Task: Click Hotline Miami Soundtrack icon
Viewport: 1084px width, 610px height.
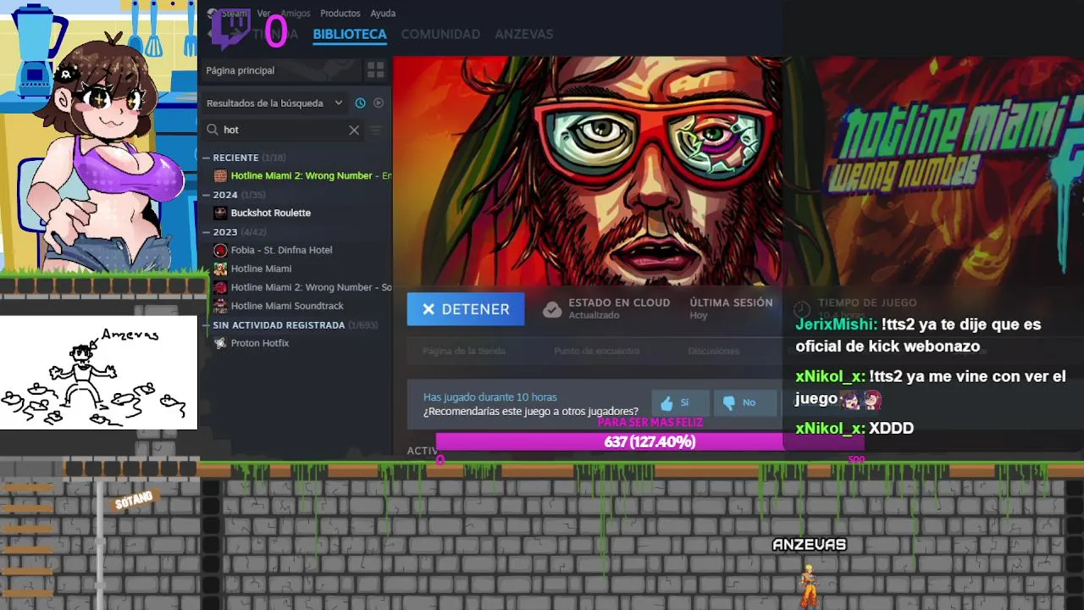Action: point(220,306)
